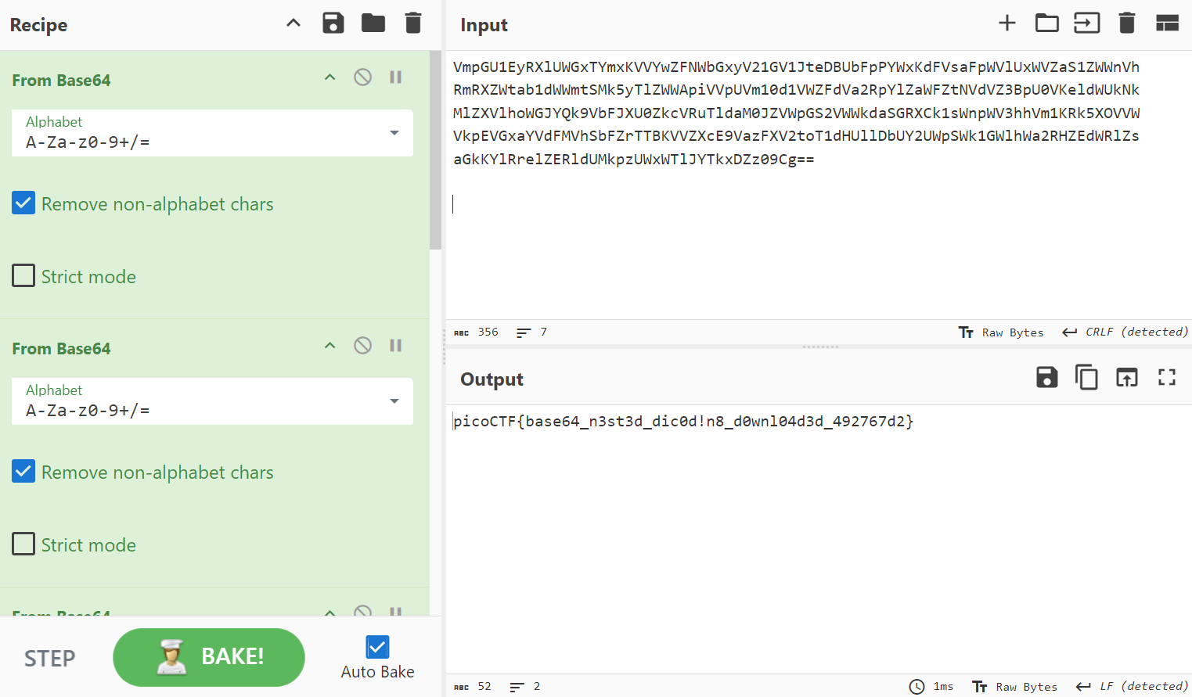The width and height of the screenshot is (1192, 697).
Task: Disable the first From Base64 operation
Action: [x=362, y=77]
